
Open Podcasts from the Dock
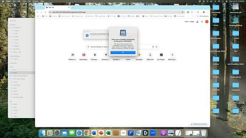tap(163, 133)
